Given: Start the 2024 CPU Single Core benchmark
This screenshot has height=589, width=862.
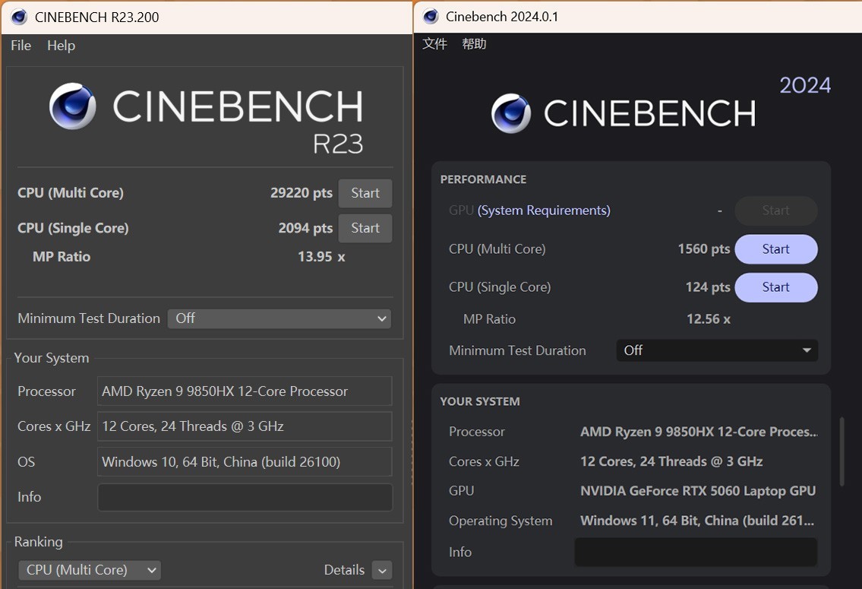Looking at the screenshot, I should pyautogui.click(x=775, y=287).
